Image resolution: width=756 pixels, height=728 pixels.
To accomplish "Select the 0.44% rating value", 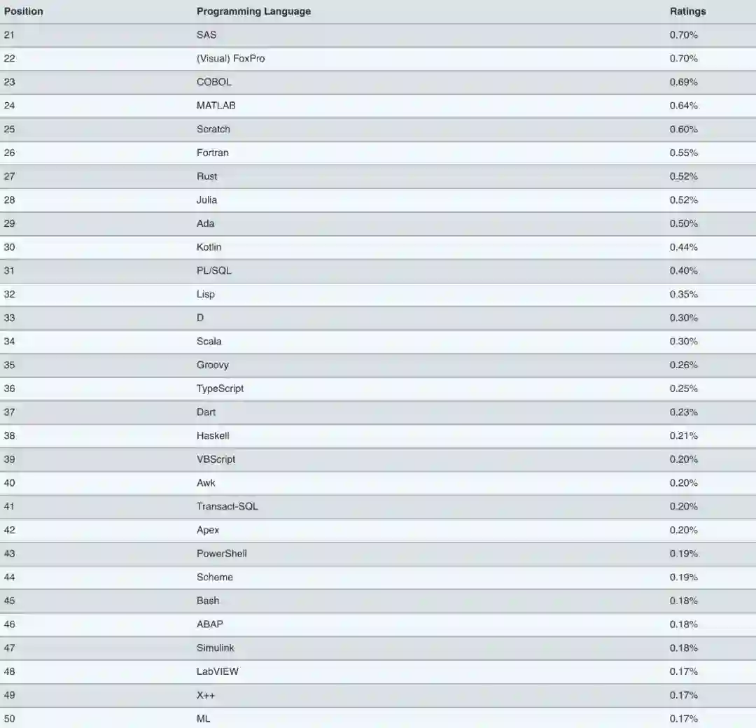I will click(683, 247).
